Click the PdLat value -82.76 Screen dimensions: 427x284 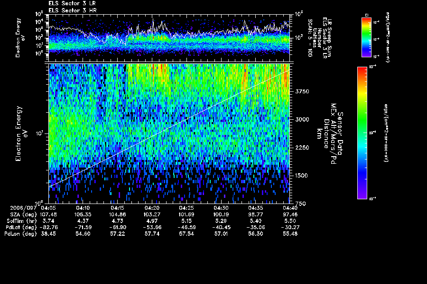click(48, 227)
